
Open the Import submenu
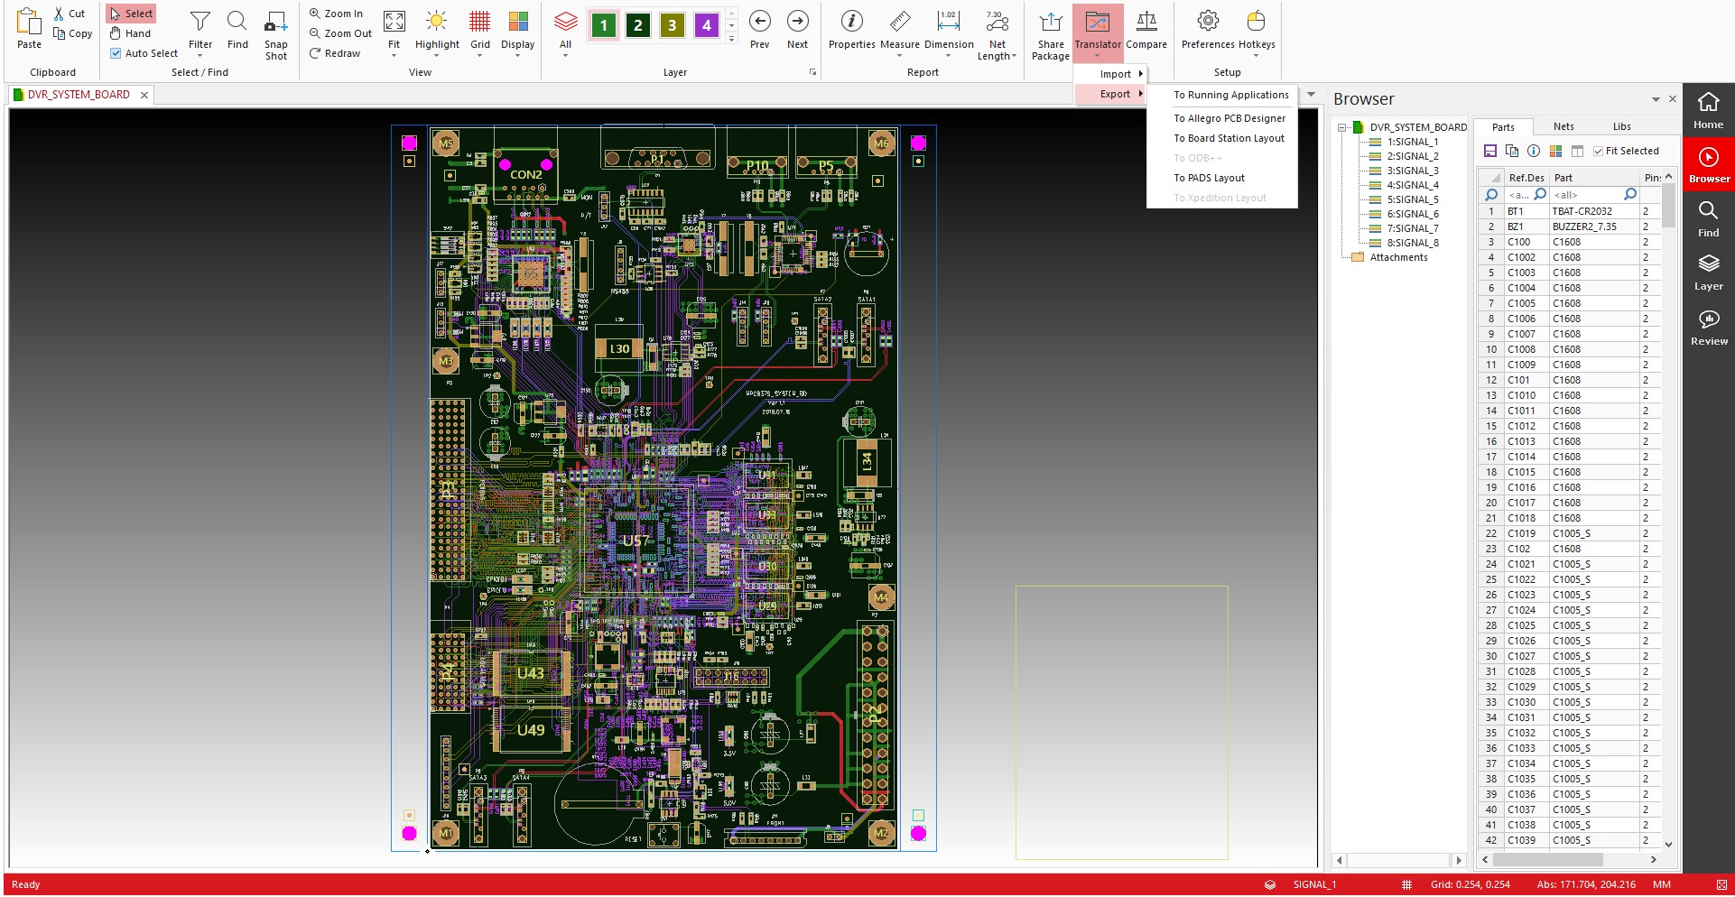1111,74
